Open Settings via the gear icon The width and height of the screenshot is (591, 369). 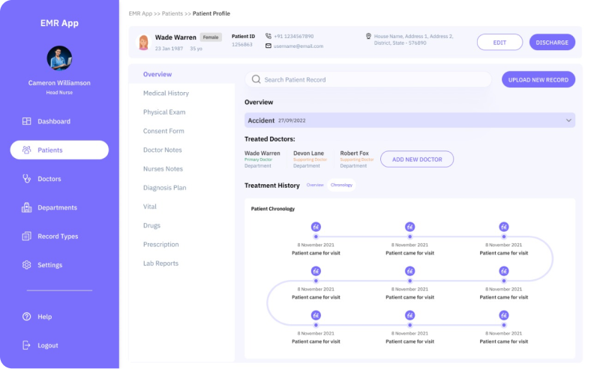[x=26, y=265]
